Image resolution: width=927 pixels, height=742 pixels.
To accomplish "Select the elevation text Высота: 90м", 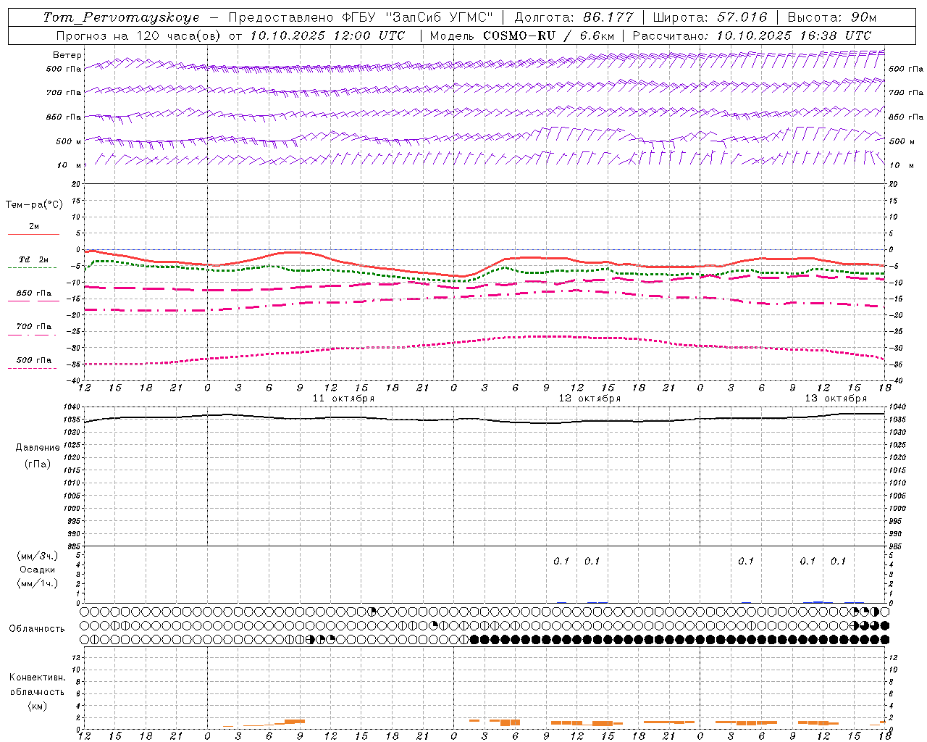I will [x=832, y=17].
